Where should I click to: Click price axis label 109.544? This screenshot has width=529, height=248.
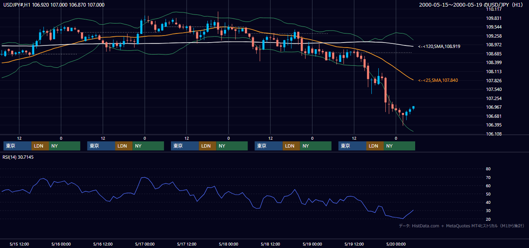[x=494, y=27]
